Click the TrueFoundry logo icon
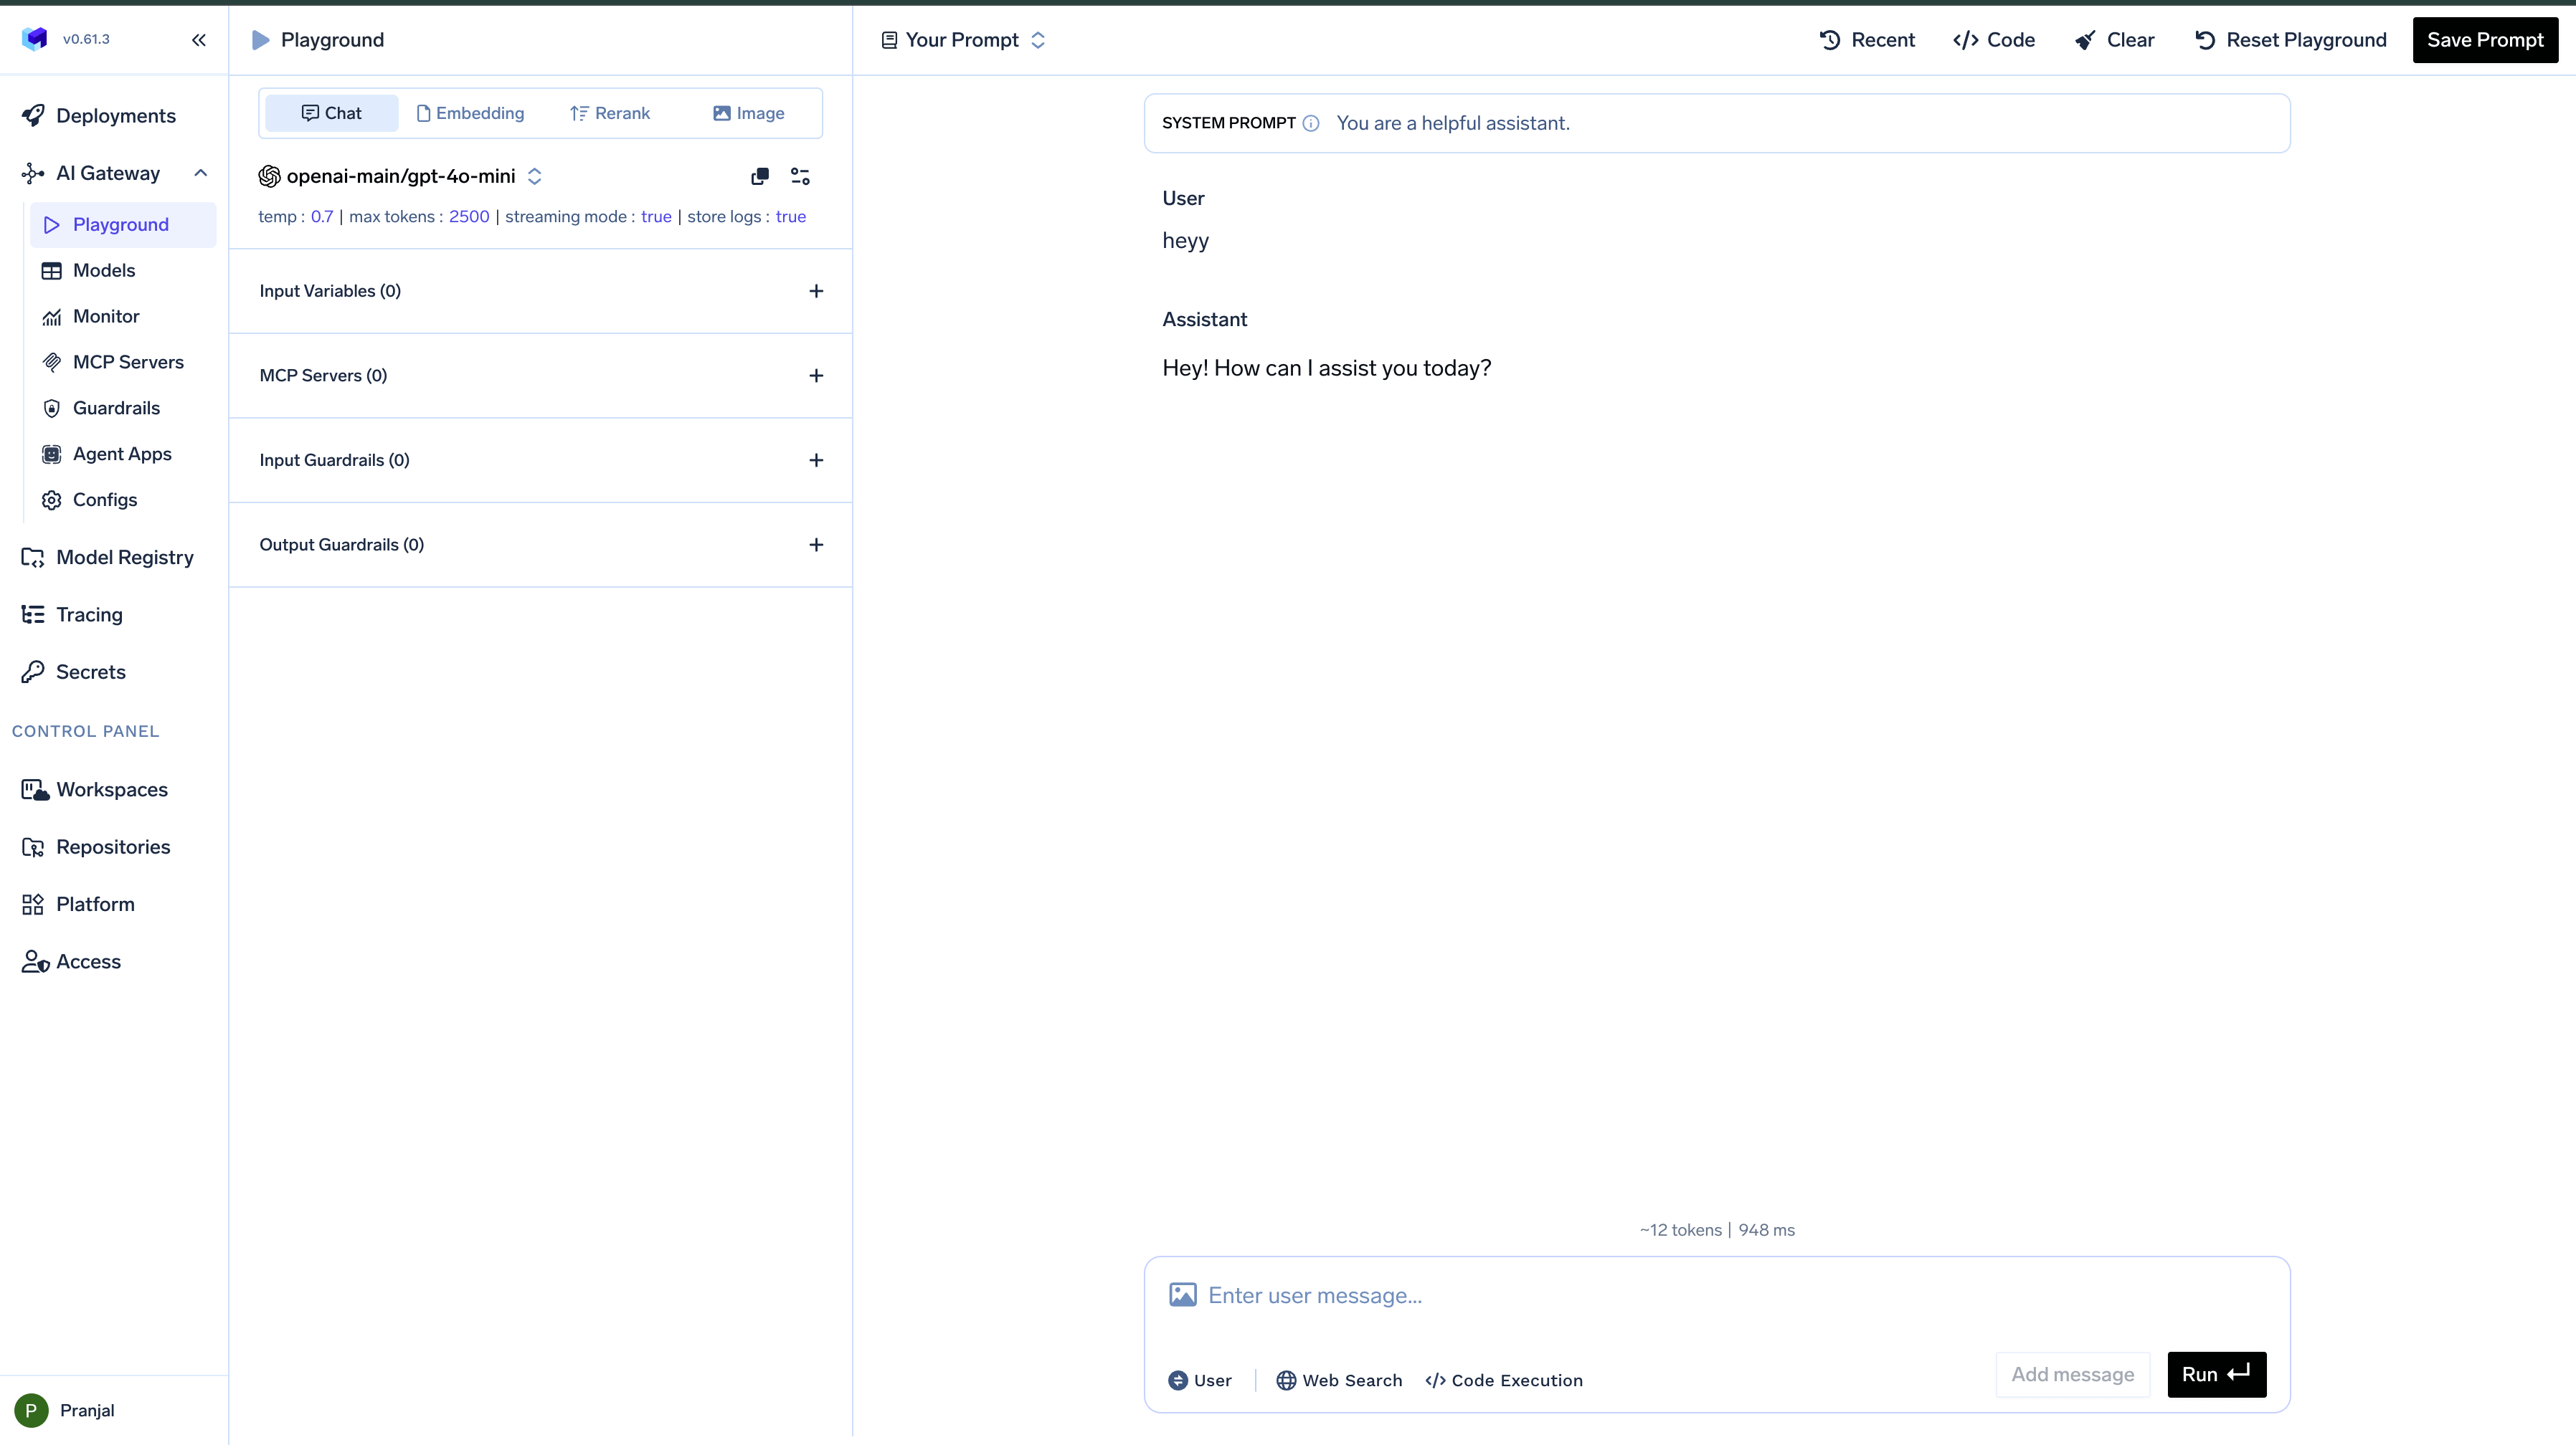The width and height of the screenshot is (2576, 1445). 35,39
